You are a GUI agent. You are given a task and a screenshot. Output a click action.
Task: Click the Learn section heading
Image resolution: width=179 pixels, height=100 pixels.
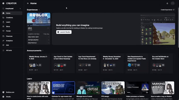tap(29, 79)
